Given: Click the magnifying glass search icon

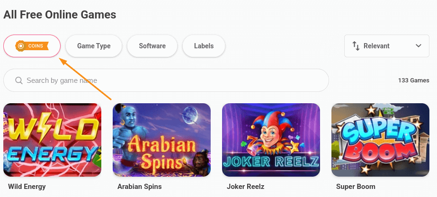Looking at the screenshot, I should 19,81.
